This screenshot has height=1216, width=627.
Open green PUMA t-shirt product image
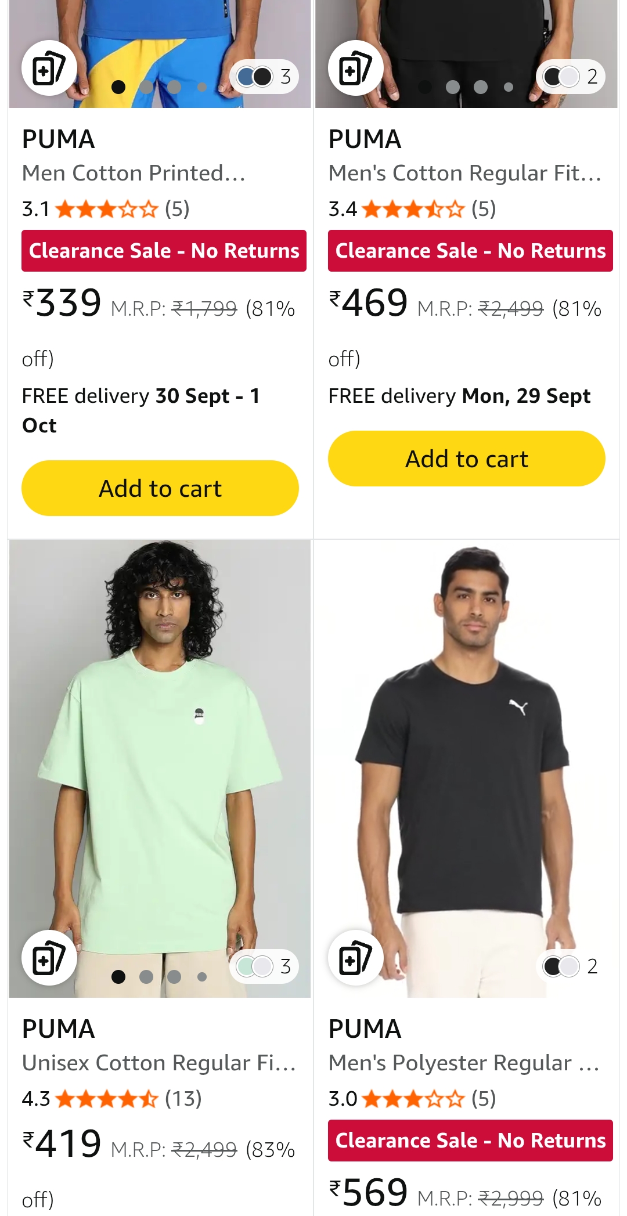point(160,755)
